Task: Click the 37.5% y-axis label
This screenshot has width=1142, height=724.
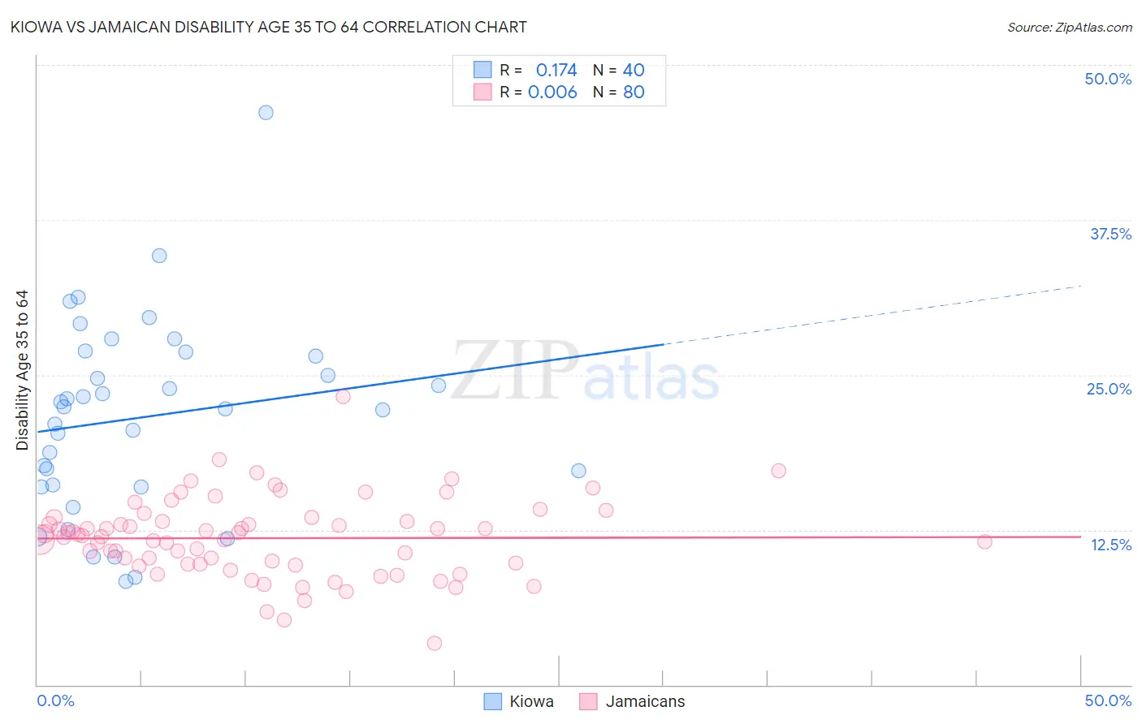Action: [1110, 234]
